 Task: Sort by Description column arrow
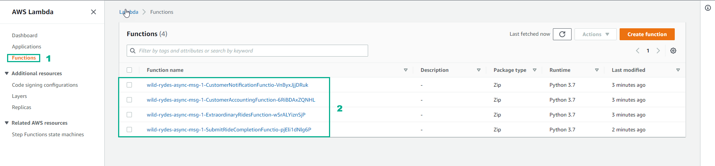point(479,70)
